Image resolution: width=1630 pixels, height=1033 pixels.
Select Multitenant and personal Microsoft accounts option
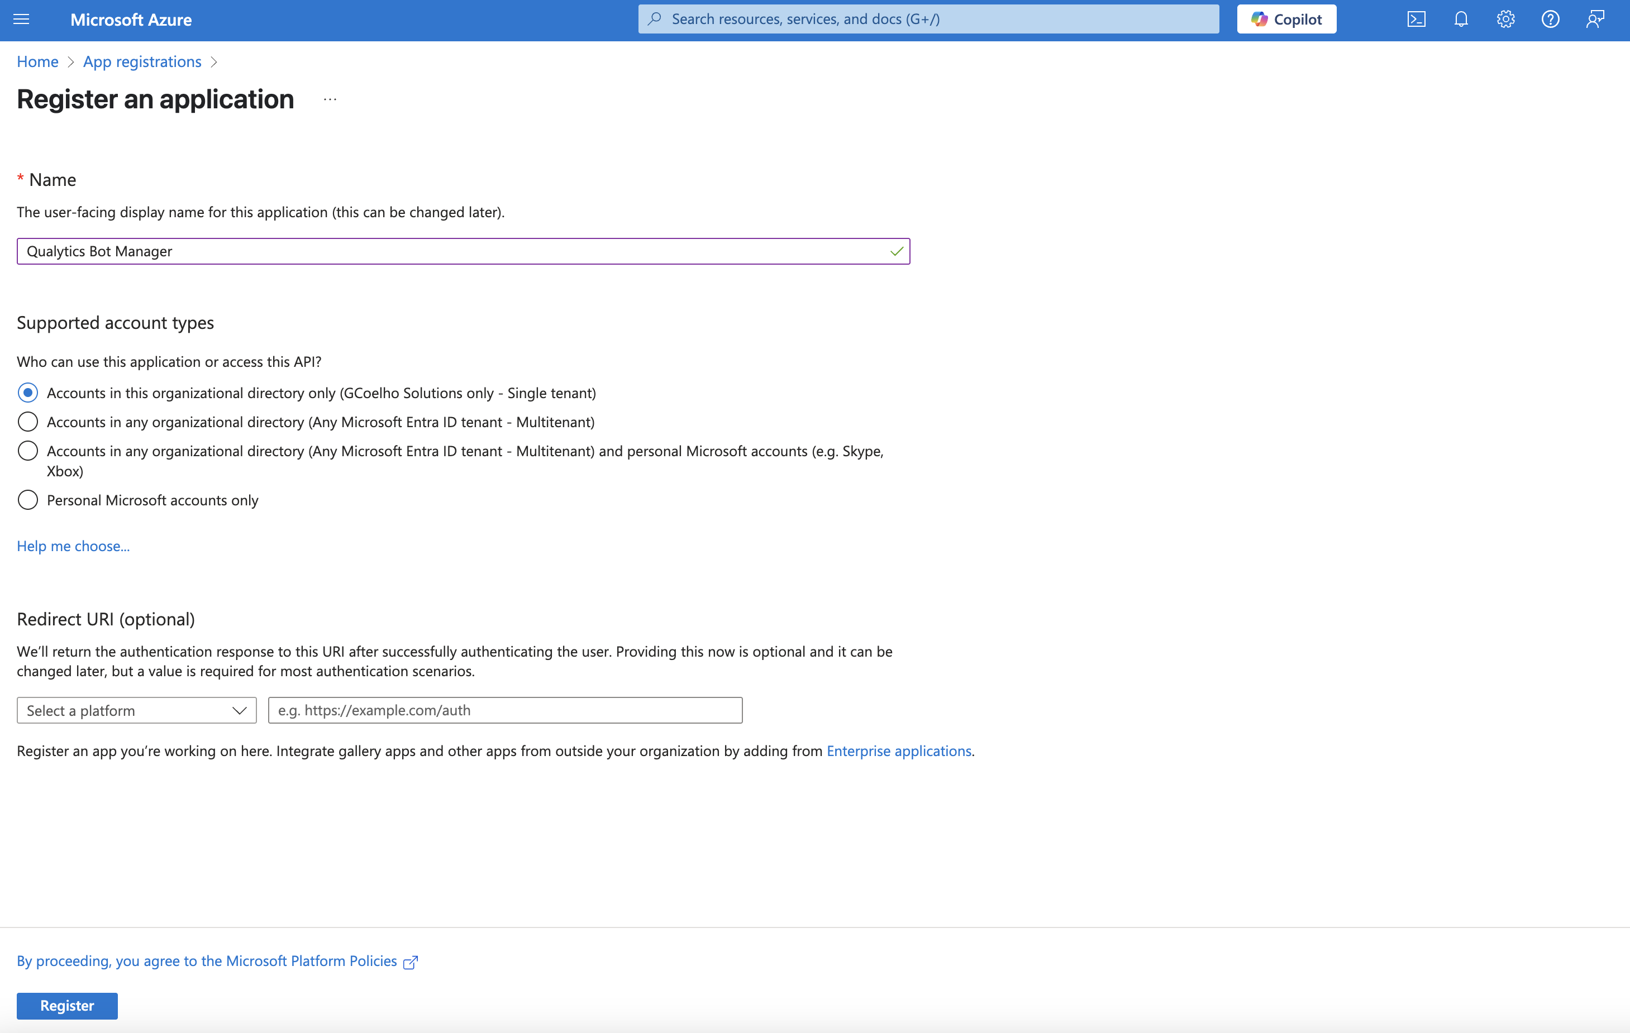[x=28, y=451]
